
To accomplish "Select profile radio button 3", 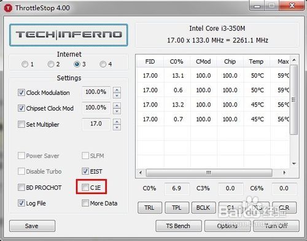I will click(x=77, y=64).
